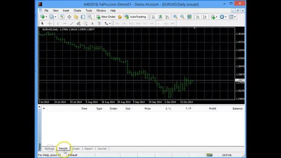The height and width of the screenshot is (158, 281).
Task: Open the Tools menu
Action: click(x=89, y=11)
